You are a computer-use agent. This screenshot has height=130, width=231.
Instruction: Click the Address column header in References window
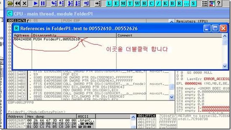(x=22, y=35)
